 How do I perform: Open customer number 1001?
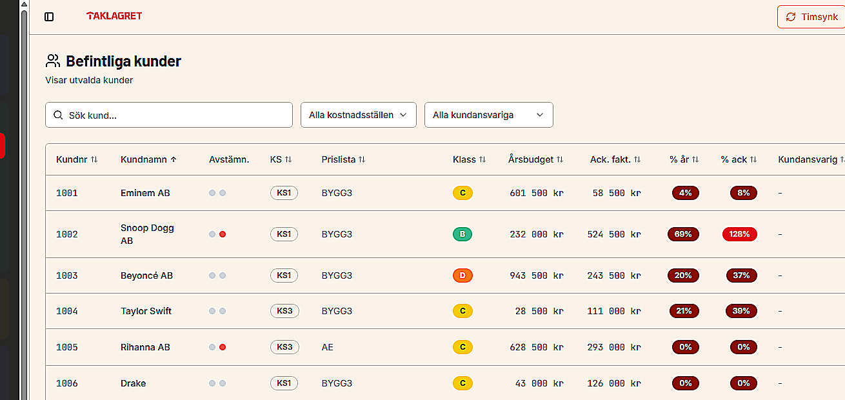[67, 193]
